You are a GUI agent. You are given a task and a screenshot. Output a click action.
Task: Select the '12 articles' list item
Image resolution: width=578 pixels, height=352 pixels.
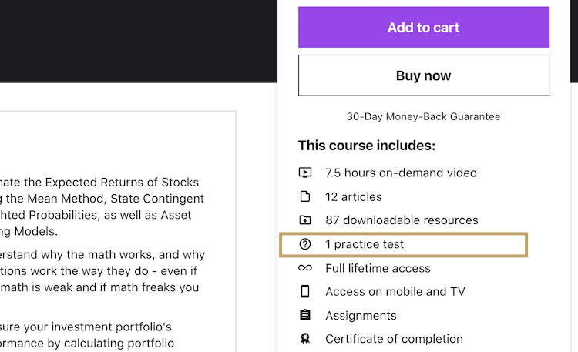point(354,197)
